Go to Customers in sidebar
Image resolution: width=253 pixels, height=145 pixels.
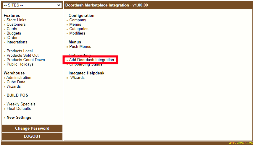tap(16, 25)
